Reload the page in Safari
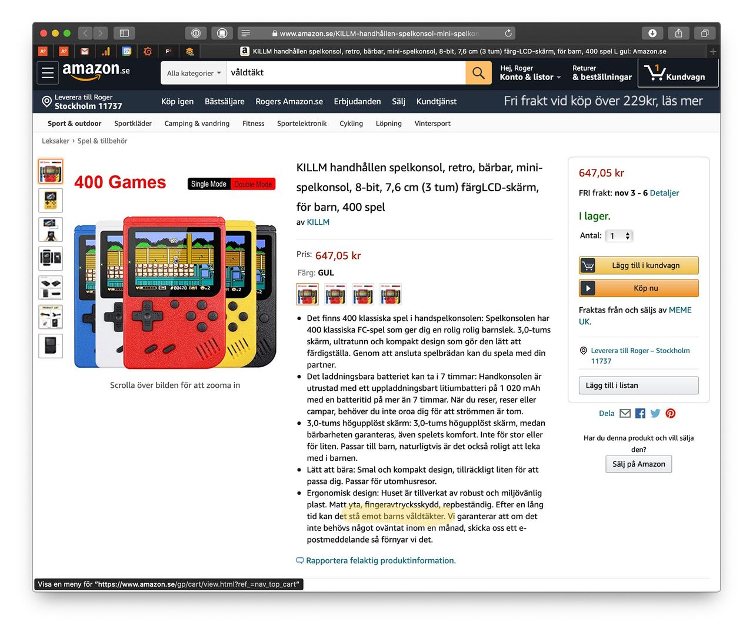Image resolution: width=753 pixels, height=635 pixels. [x=508, y=34]
